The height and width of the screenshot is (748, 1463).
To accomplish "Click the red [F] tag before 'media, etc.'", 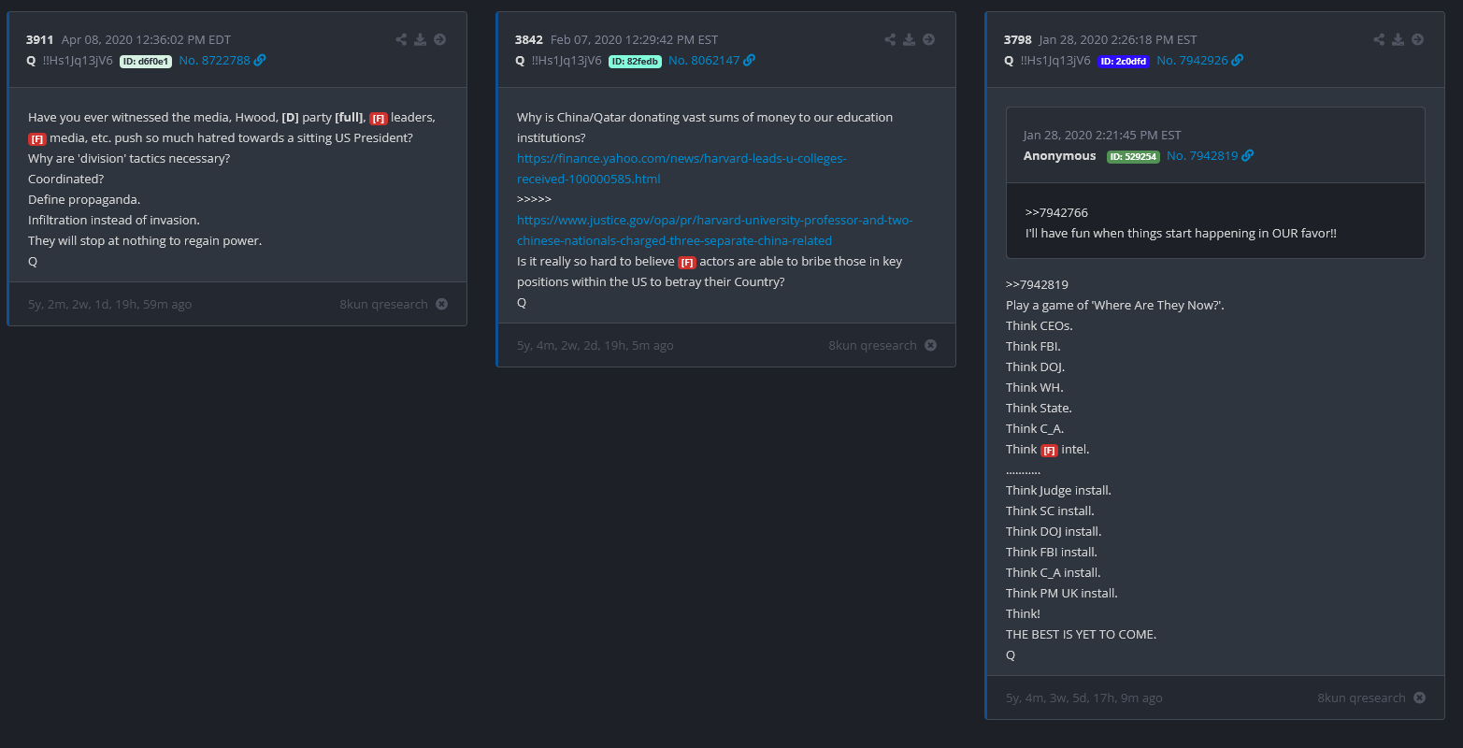I will [x=37, y=138].
